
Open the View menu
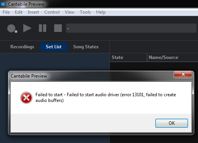69,12
